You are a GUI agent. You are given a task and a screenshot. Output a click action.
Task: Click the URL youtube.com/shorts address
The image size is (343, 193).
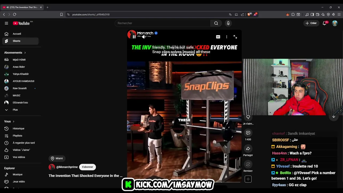tap(91, 14)
